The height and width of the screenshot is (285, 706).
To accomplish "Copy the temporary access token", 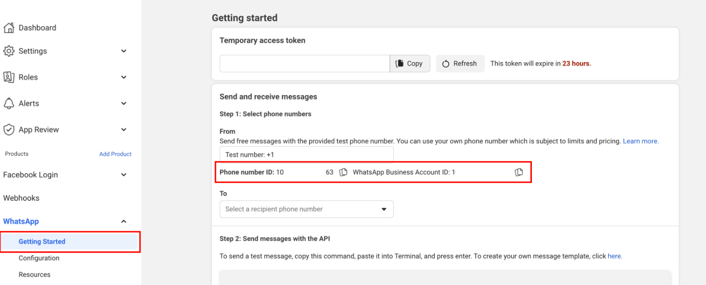I will 409,64.
